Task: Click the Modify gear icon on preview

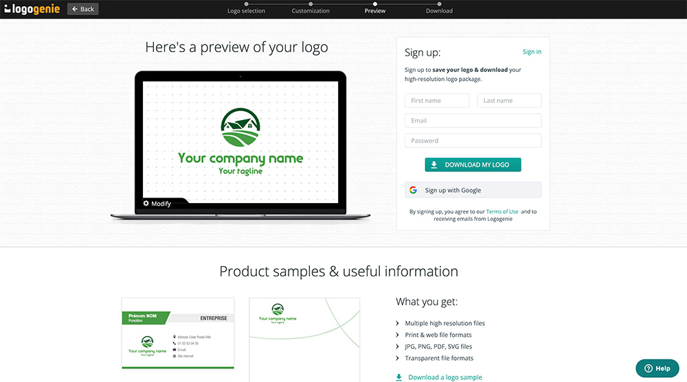Action: 146,204
